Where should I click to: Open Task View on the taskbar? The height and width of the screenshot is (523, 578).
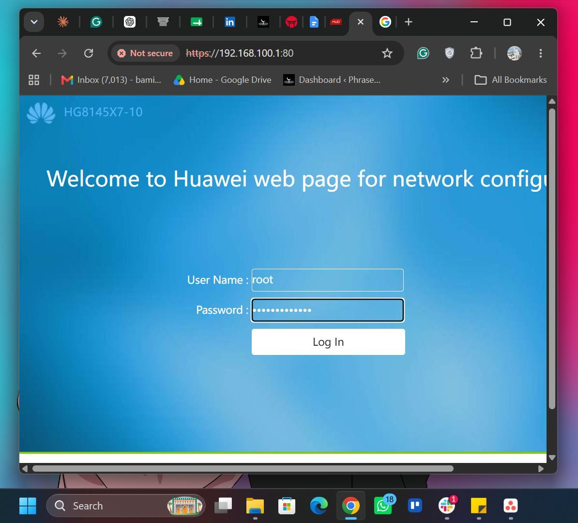(223, 506)
